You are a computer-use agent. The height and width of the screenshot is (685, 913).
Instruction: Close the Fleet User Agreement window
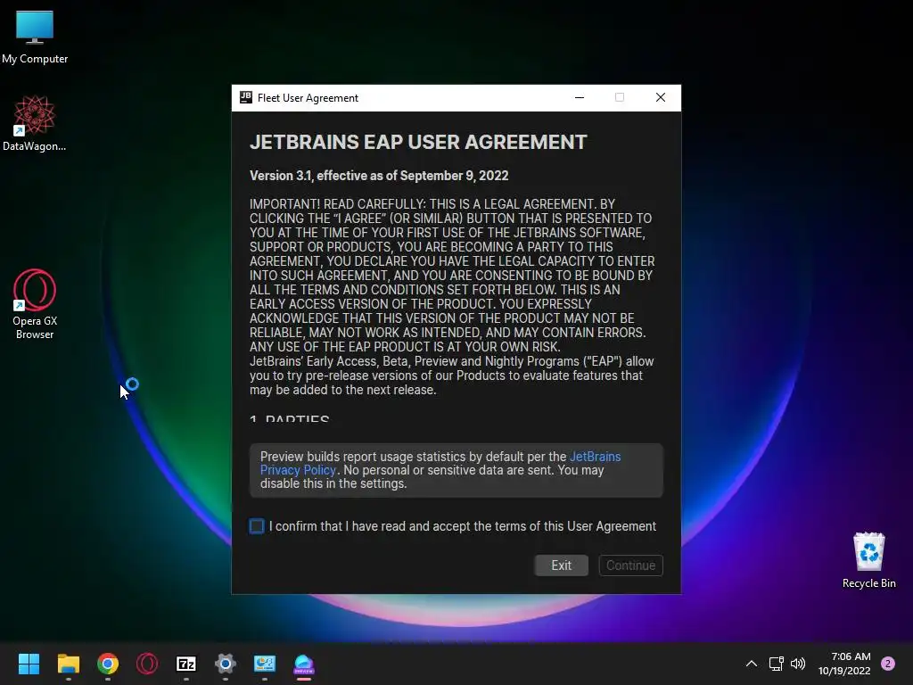(x=661, y=97)
